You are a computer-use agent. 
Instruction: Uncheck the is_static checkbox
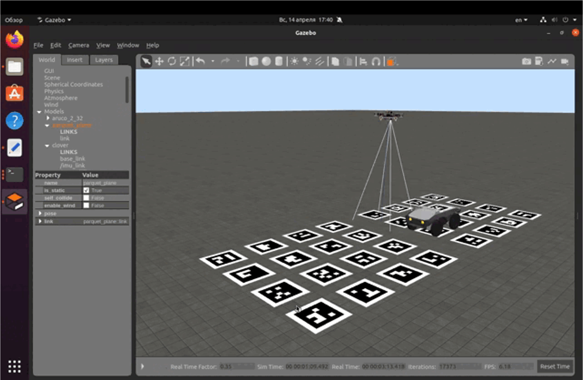pos(86,190)
